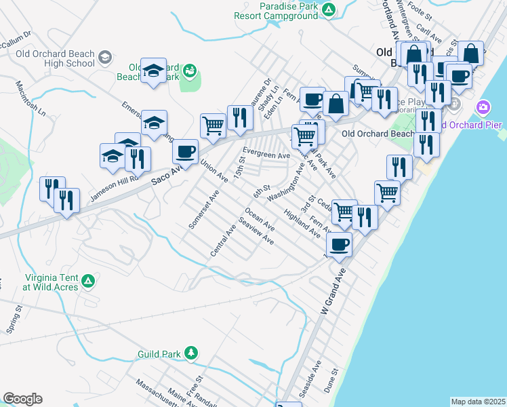Open the Virginia Tent at Wild Acres campground pin

pos(88,281)
